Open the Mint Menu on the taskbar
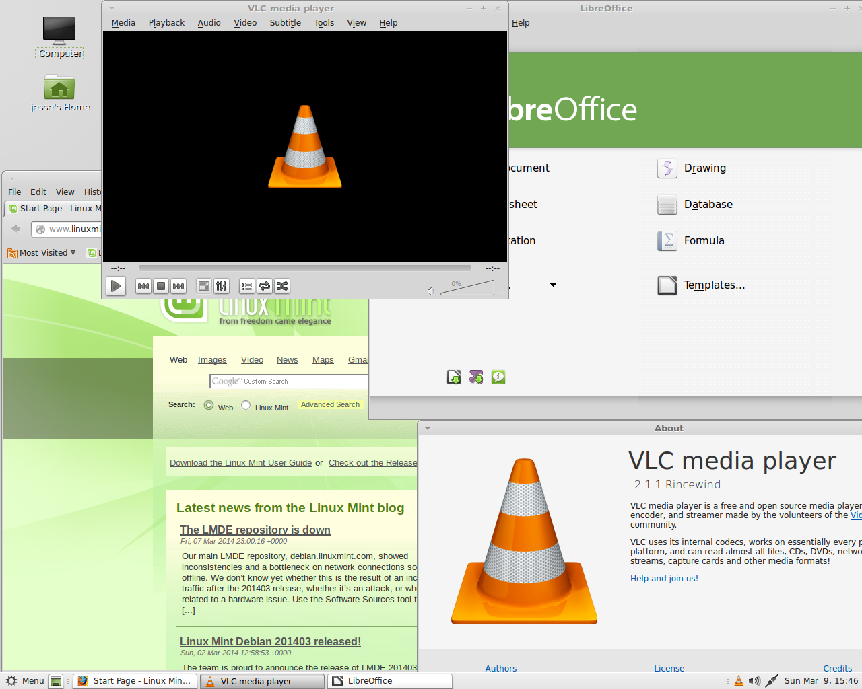Screen dimensions: 862x689 [25, 681]
